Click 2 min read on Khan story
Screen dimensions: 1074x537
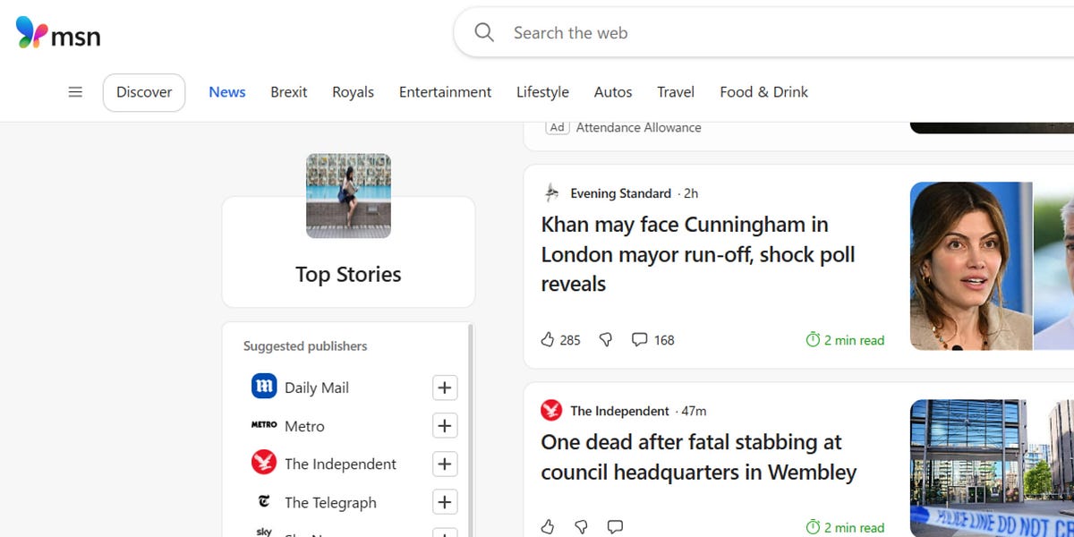click(845, 340)
